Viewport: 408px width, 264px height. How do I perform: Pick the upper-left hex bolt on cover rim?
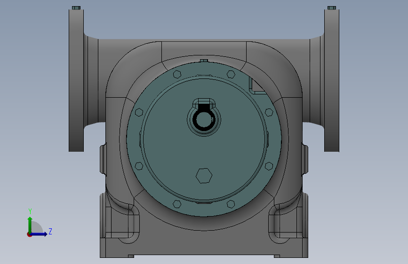coord(177,74)
